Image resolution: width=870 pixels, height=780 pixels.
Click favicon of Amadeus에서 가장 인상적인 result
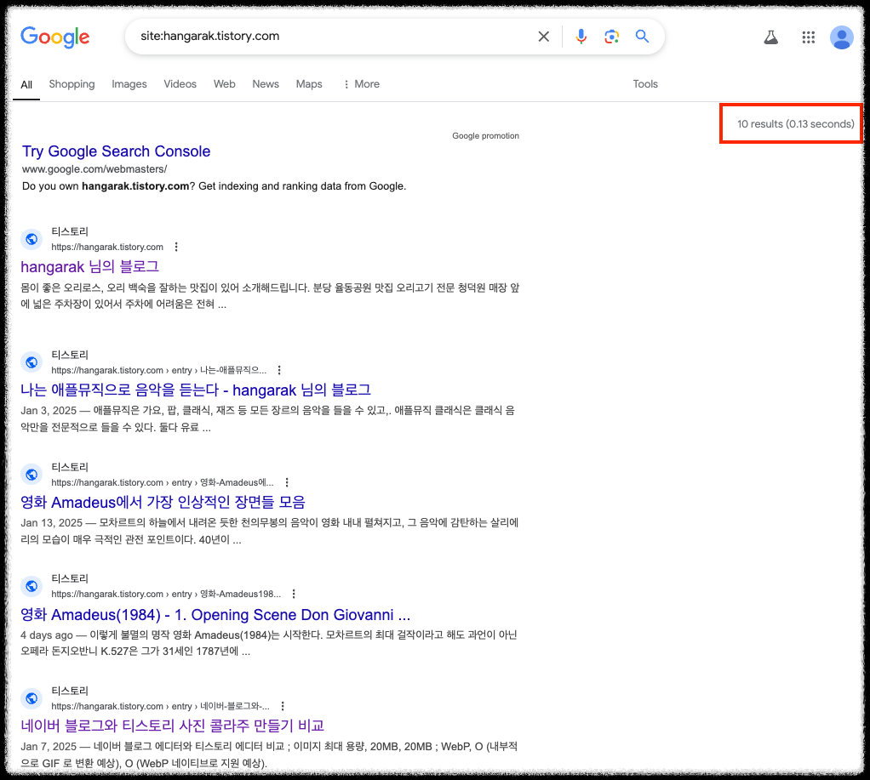click(x=31, y=475)
